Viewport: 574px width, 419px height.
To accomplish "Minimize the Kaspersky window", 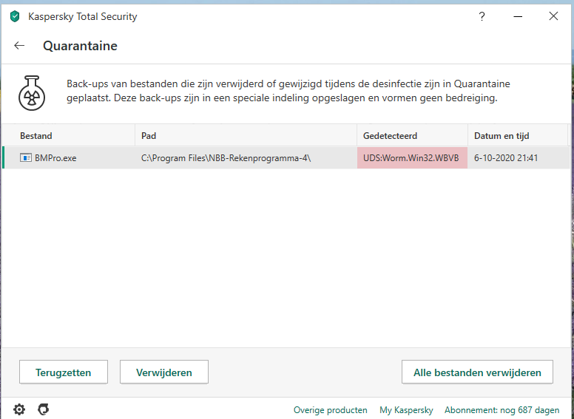I will pyautogui.click(x=518, y=16).
